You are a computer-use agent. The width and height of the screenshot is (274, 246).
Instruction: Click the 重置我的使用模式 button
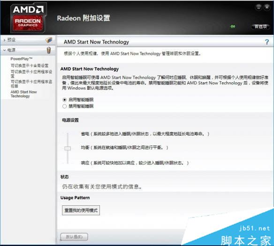[x=81, y=210]
